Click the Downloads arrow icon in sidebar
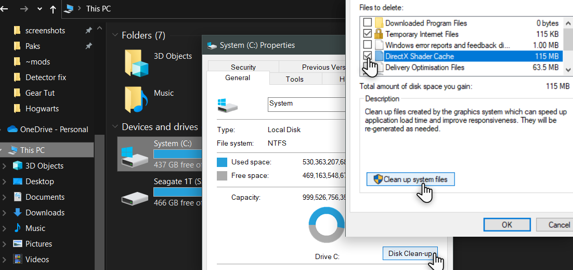This screenshot has height=270, width=573. tap(18, 212)
